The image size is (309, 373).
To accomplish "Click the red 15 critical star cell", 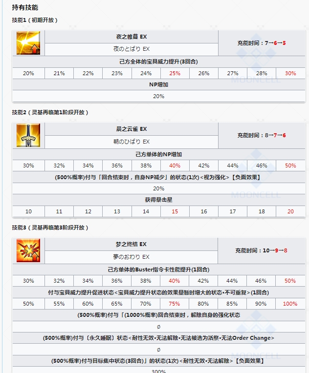I will click(175, 211).
